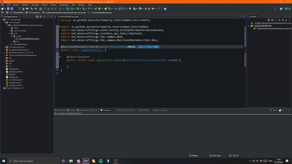Click the Search magnifier toolbar icon

(x=109, y=9)
